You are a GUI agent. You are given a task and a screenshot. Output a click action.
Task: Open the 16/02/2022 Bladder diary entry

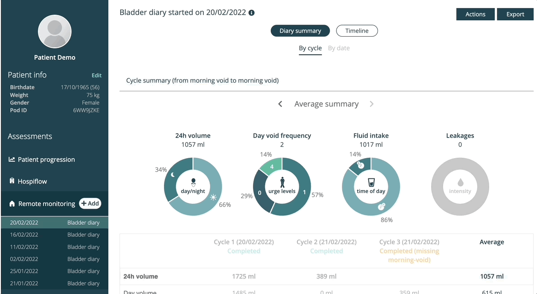[x=55, y=235]
